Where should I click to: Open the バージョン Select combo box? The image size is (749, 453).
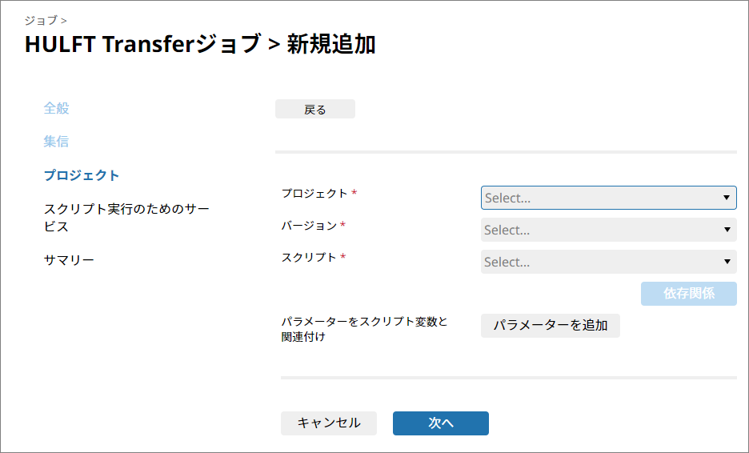(600, 230)
